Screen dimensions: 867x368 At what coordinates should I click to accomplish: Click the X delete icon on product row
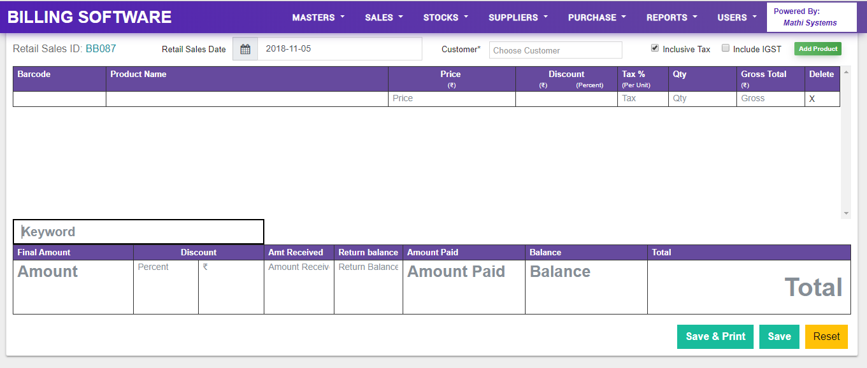click(x=813, y=99)
